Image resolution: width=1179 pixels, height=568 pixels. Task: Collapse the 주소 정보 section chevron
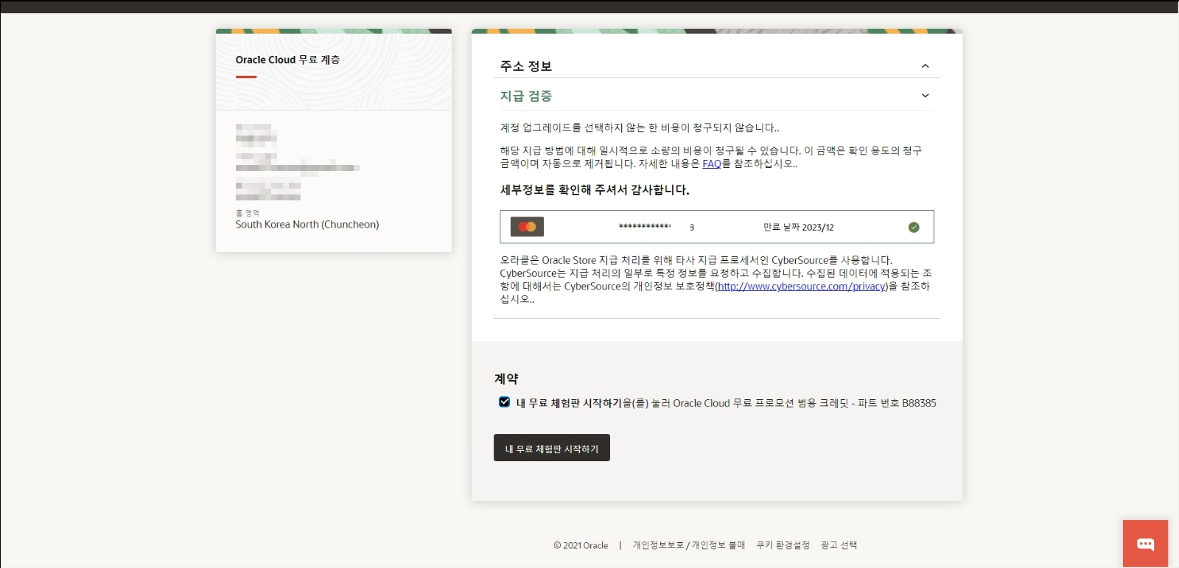(926, 66)
